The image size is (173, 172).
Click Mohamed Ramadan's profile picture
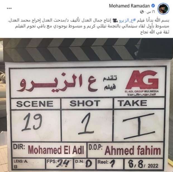tap(163, 9)
